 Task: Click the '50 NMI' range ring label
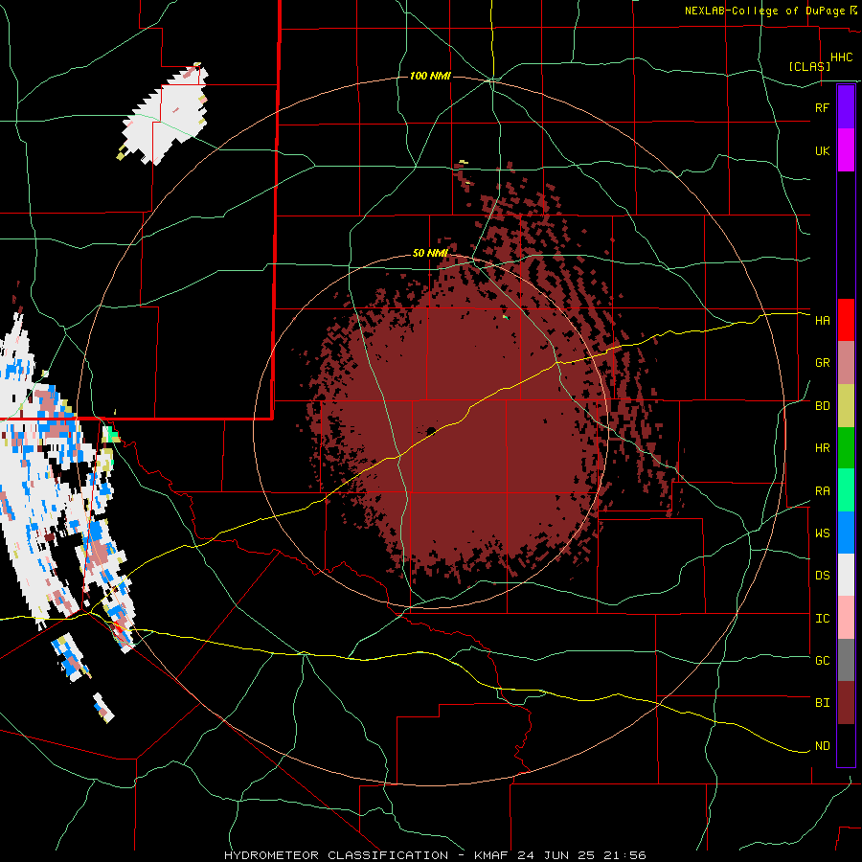click(430, 253)
